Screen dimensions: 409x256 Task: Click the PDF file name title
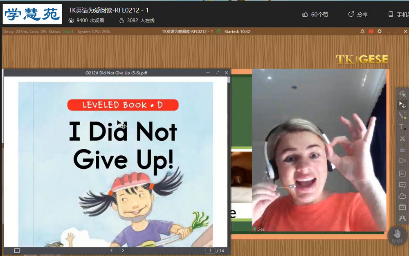point(116,73)
